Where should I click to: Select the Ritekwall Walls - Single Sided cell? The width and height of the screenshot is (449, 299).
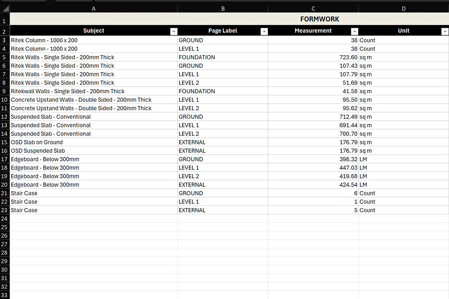click(94, 91)
